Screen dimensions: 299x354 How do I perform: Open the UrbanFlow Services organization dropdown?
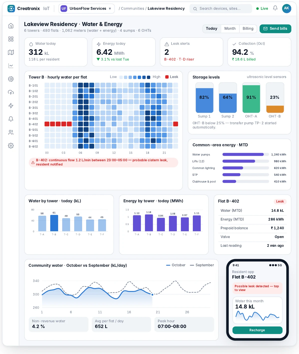(87, 8)
